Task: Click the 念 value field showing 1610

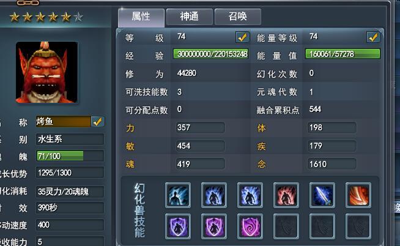Action: click(x=332, y=164)
